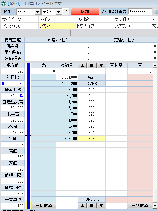Click the OVER row label
The image size is (158, 211).
point(92,84)
